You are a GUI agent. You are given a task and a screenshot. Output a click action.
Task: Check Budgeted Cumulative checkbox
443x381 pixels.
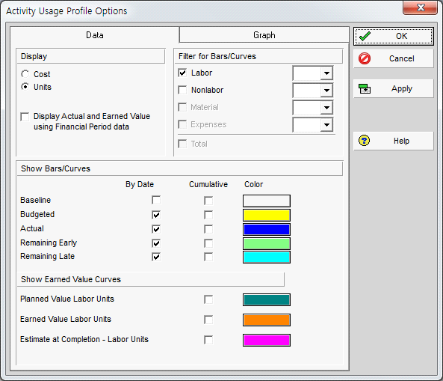(208, 215)
